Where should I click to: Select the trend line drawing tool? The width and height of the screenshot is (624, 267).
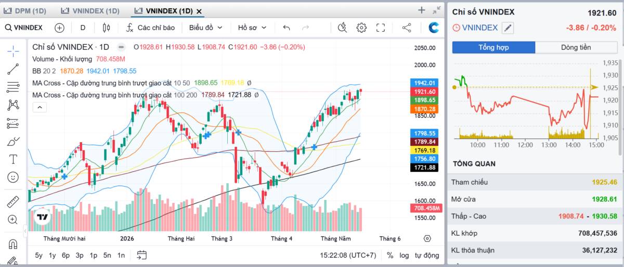(13, 69)
